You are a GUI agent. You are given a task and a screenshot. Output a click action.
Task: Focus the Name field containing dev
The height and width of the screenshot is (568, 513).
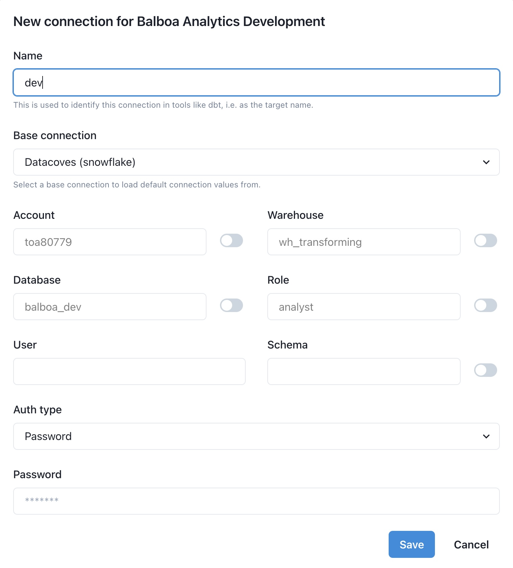[256, 82]
